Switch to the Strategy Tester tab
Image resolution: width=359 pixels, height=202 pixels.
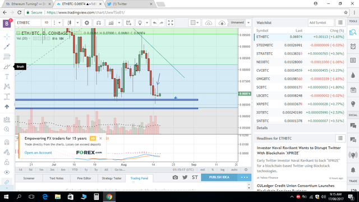(112, 178)
